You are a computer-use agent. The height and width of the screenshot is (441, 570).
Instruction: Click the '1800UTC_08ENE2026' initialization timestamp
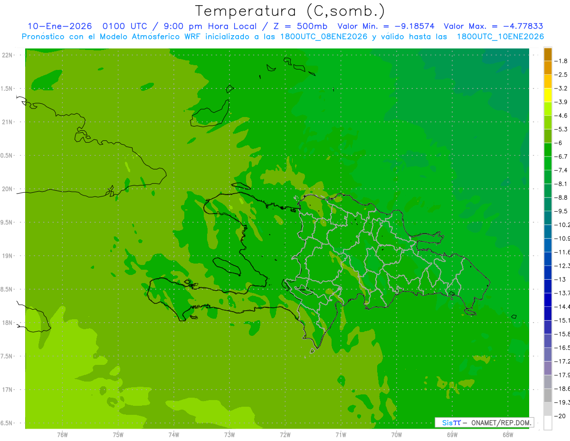click(x=323, y=37)
